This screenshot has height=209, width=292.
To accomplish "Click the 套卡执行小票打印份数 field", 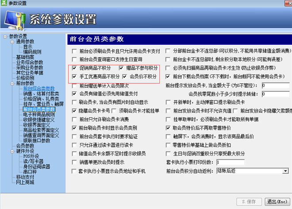I will point(231,163).
